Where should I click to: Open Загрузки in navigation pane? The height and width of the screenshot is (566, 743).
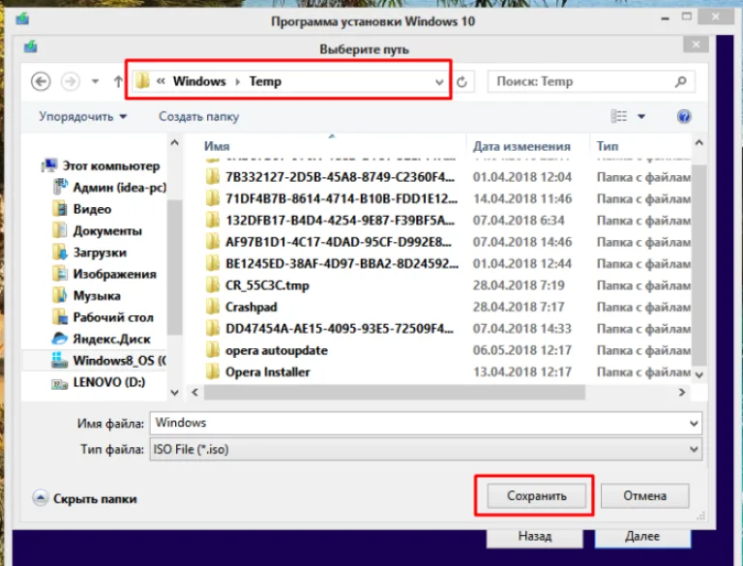(x=90, y=253)
